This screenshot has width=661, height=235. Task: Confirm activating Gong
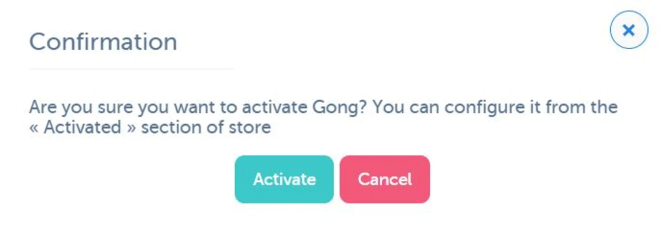[x=284, y=179]
